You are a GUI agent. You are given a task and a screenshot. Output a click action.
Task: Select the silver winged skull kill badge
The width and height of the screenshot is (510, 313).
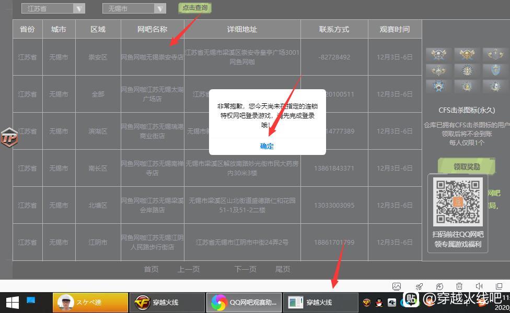pos(439,54)
